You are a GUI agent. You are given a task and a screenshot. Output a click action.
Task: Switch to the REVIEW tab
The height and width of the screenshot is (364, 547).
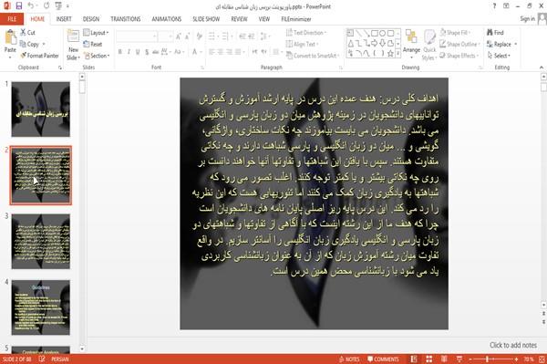point(239,19)
